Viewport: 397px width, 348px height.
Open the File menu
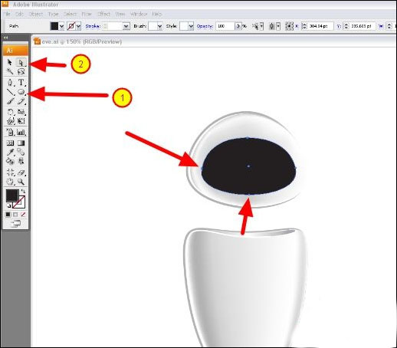7,14
